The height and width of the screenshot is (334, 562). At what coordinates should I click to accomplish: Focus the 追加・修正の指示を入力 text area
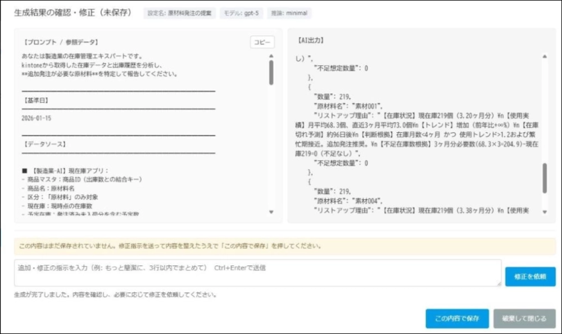pyautogui.click(x=258, y=273)
